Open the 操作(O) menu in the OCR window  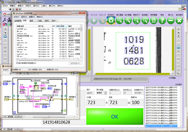pos(36,6)
